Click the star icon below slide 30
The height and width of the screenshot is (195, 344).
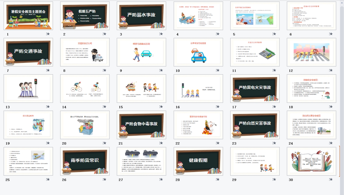coord(331,179)
